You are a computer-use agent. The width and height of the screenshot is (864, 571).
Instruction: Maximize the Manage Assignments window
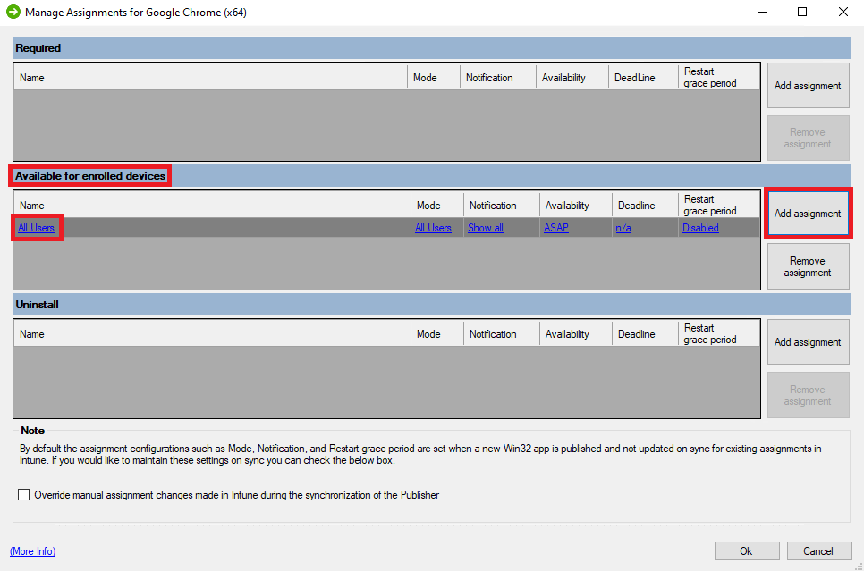802,12
